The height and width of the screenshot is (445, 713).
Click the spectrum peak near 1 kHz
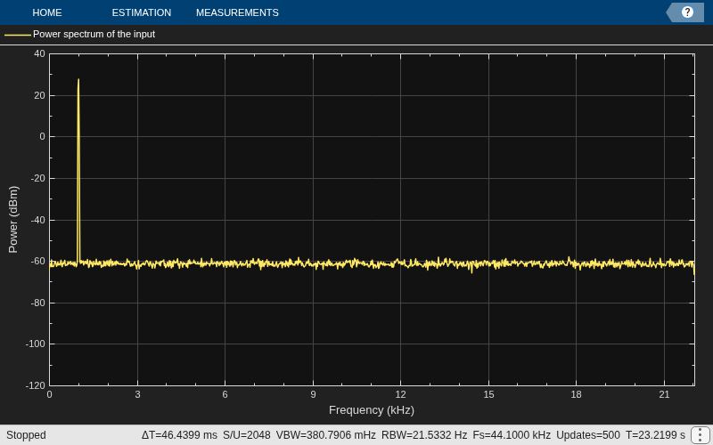click(78, 80)
